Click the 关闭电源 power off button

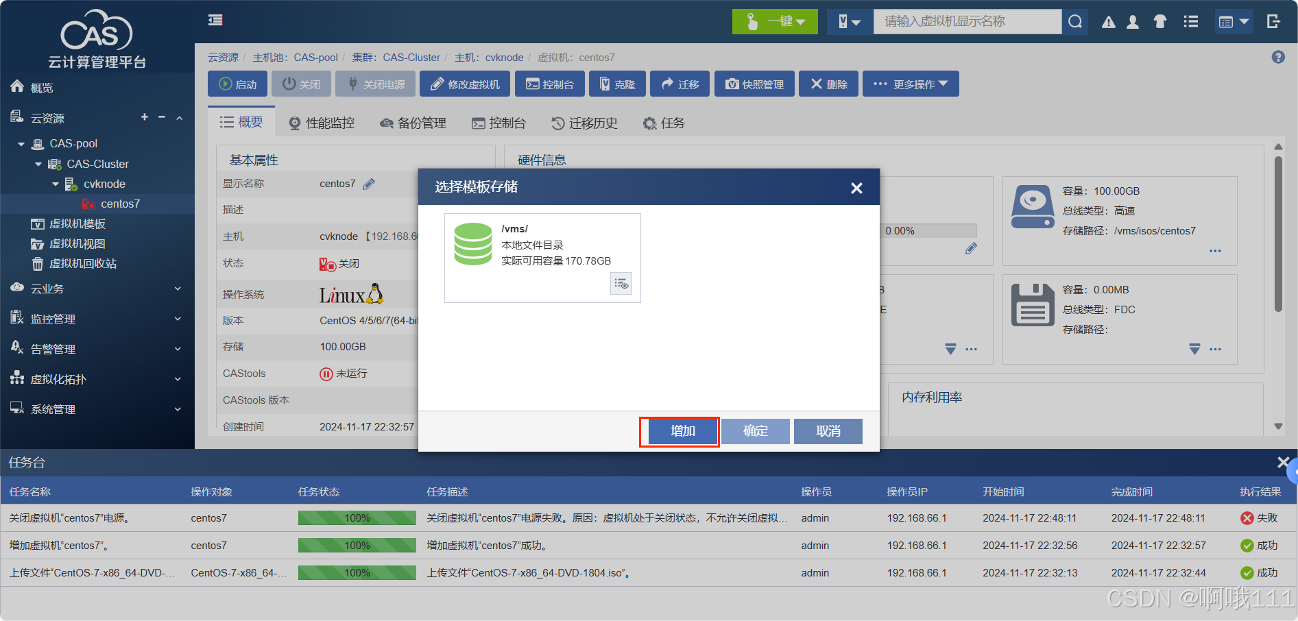[376, 84]
